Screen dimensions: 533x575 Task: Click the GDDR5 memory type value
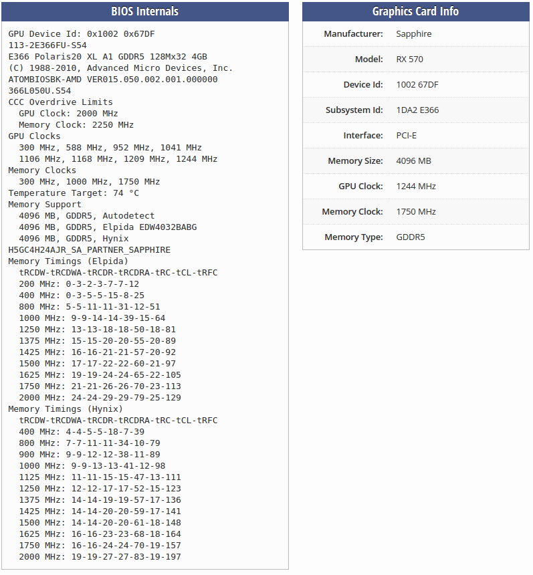tap(411, 237)
